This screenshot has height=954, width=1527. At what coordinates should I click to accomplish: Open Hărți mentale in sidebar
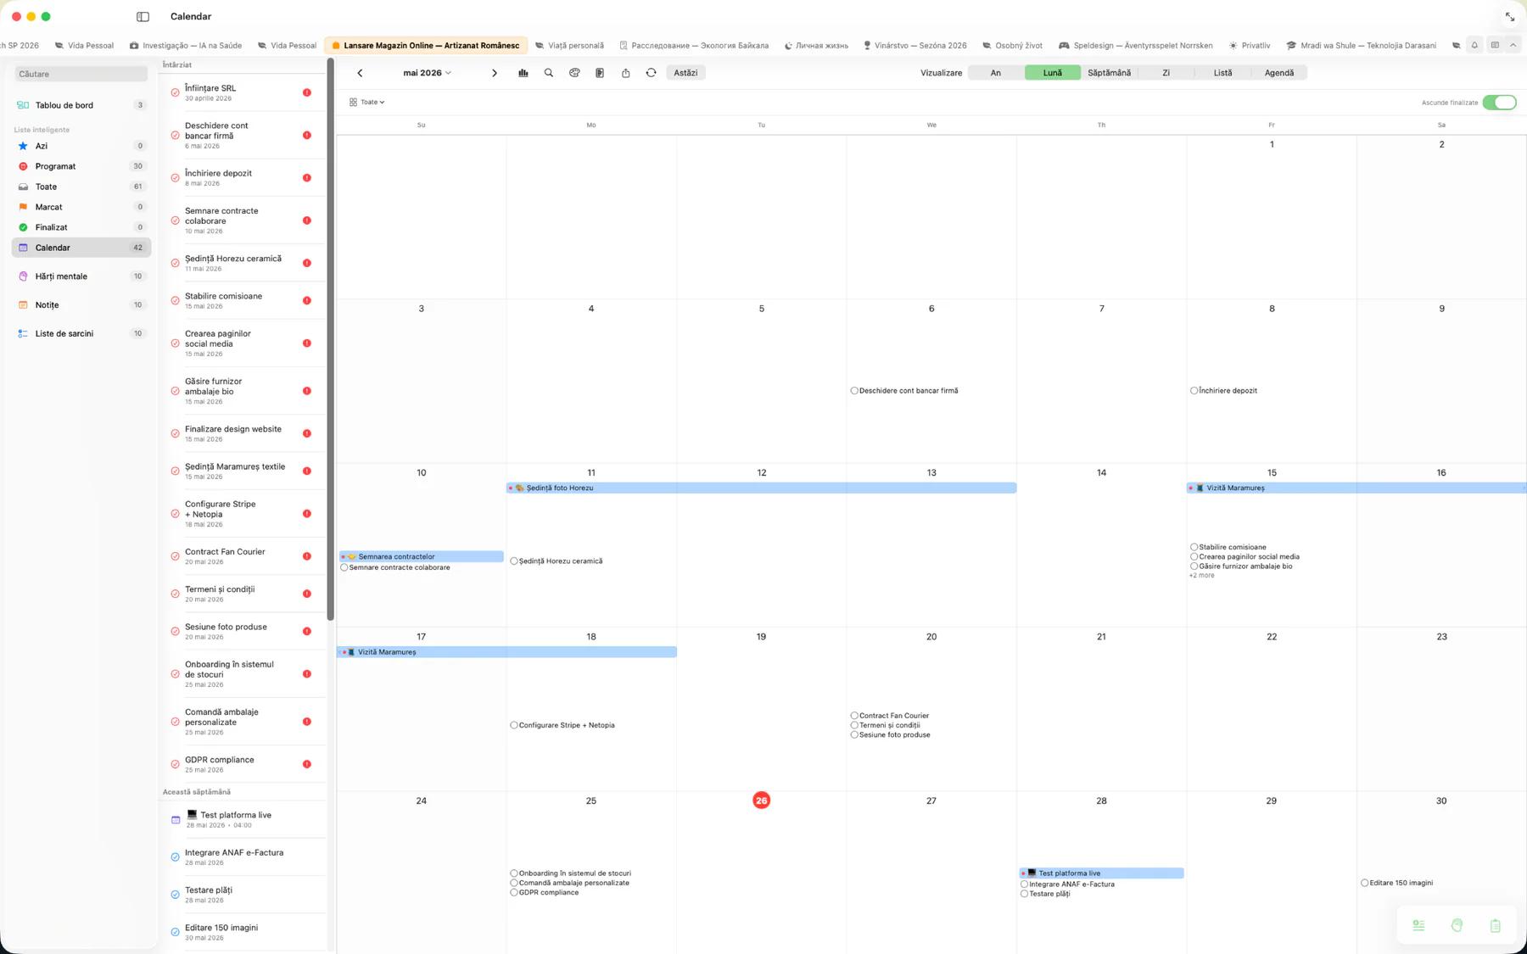tap(81, 276)
